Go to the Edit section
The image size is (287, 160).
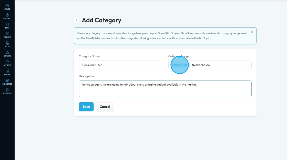tap(7, 26)
